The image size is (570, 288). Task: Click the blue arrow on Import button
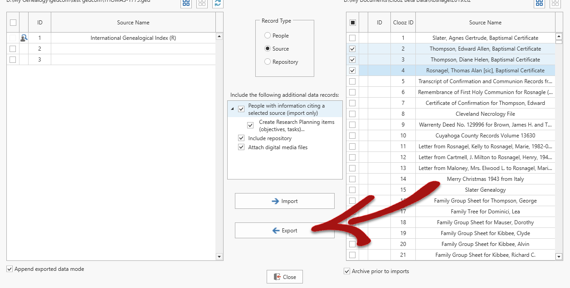275,201
